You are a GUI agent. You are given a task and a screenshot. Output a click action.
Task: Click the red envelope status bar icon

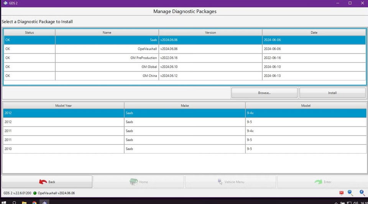click(342, 193)
